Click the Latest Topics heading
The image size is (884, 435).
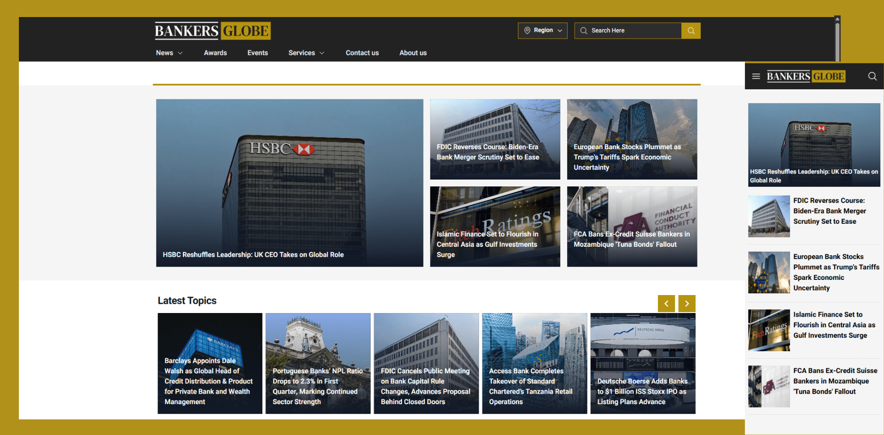(187, 301)
